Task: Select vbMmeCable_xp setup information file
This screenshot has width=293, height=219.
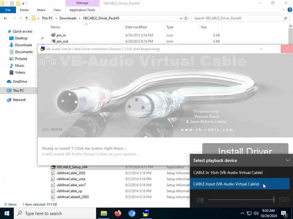Action: [x=69, y=191]
